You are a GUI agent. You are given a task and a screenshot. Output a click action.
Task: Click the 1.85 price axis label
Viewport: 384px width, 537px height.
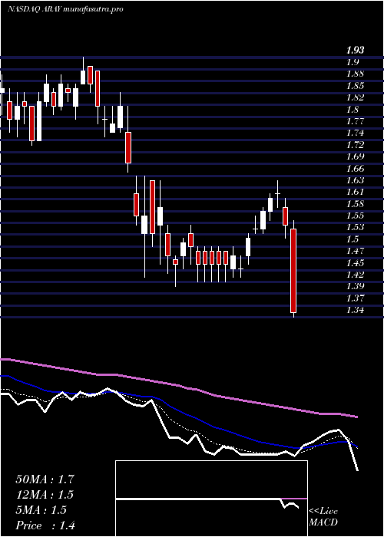(x=355, y=86)
